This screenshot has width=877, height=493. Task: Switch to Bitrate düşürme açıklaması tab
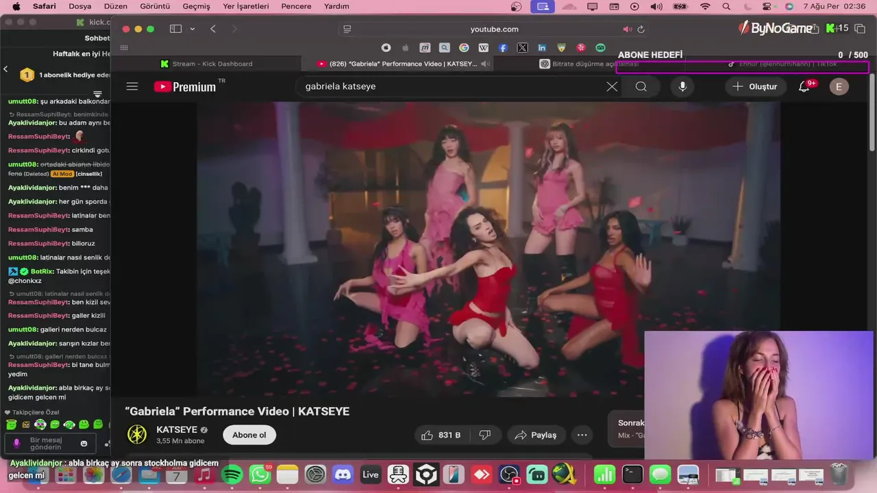coord(589,64)
